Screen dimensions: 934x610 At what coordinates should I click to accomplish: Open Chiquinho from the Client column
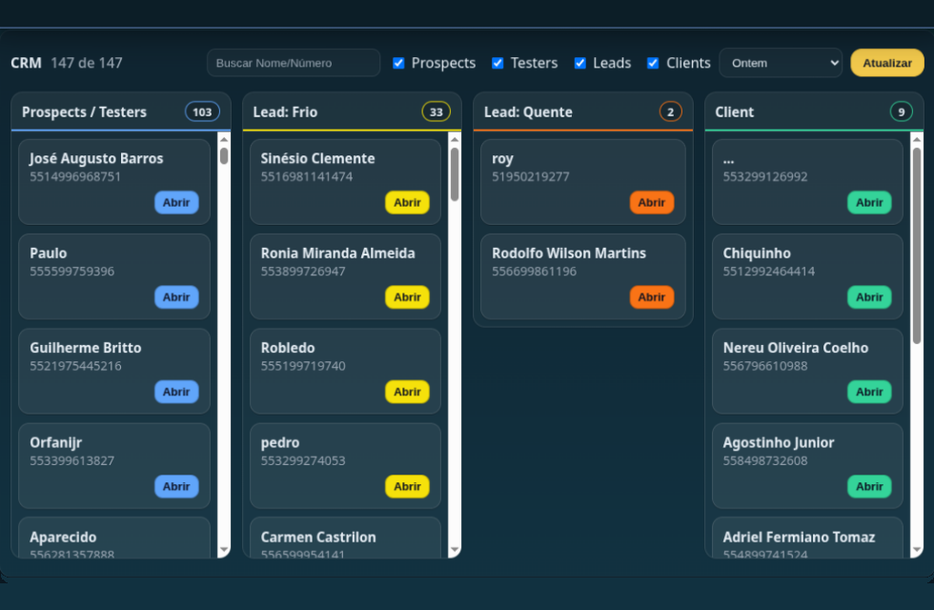[869, 297]
